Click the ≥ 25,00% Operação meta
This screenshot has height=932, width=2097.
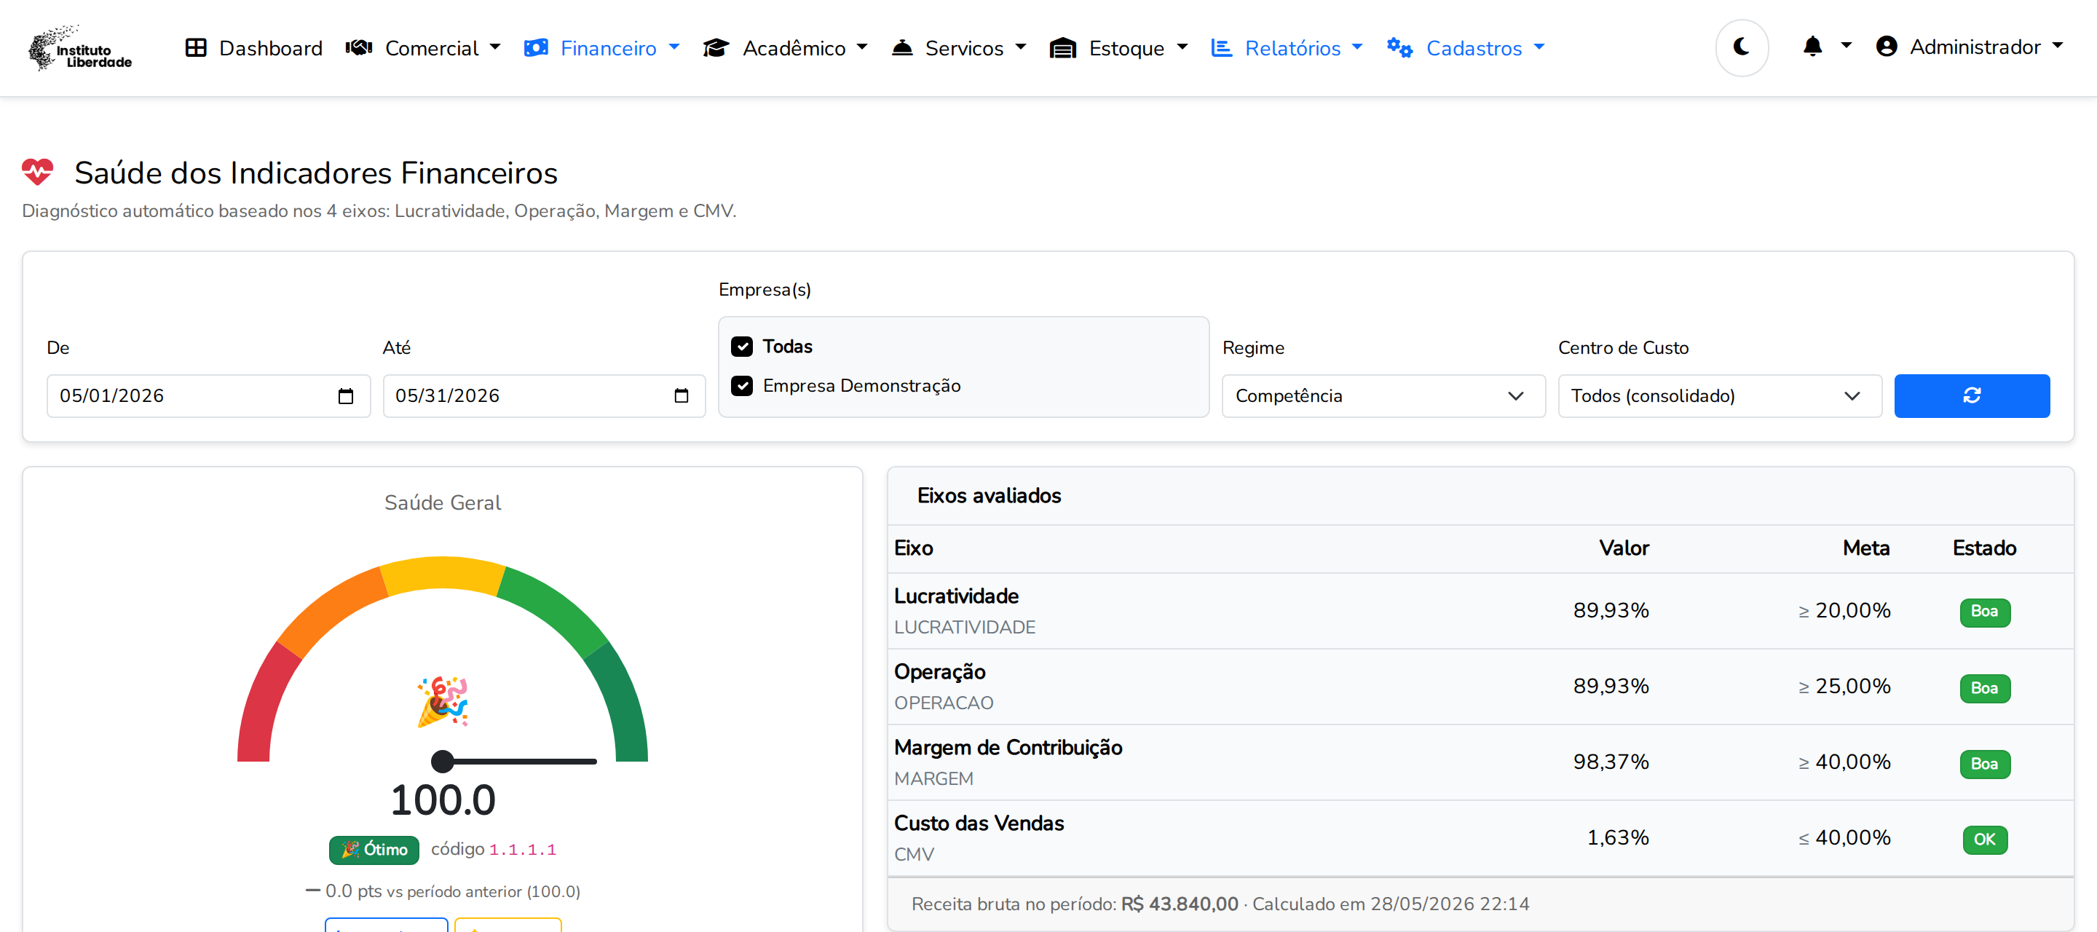1844,686
